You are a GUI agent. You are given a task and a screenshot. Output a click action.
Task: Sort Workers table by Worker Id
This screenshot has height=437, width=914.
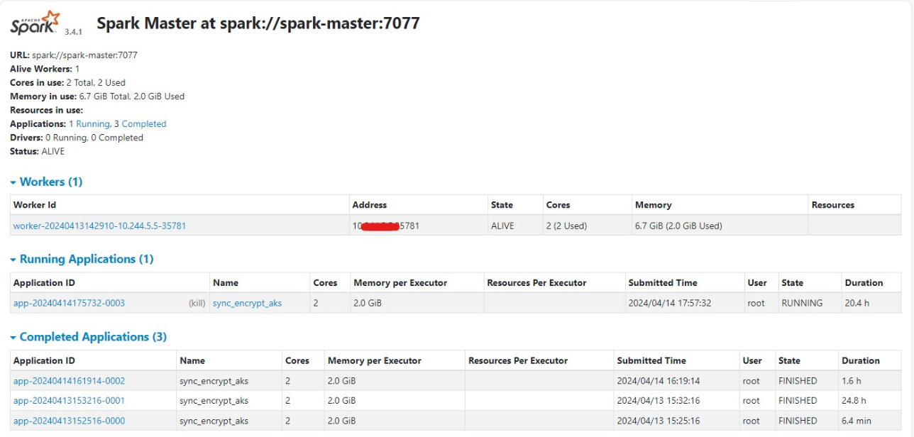point(35,205)
